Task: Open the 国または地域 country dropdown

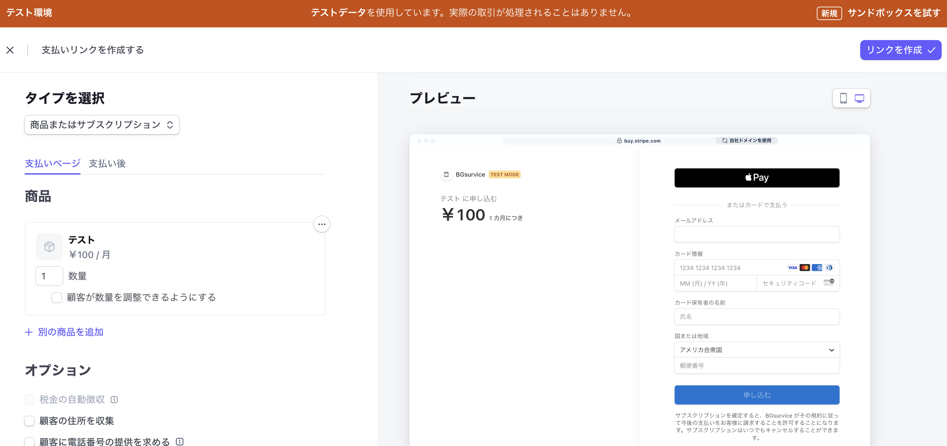Action: [x=757, y=350]
